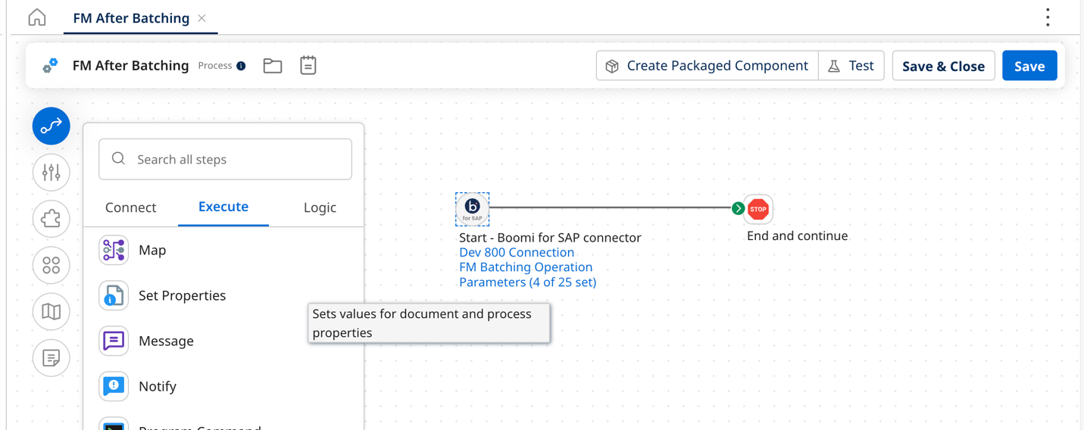Screen dimensions: 1084x430
Task: Click the green arrow connector endpoint
Action: point(738,208)
